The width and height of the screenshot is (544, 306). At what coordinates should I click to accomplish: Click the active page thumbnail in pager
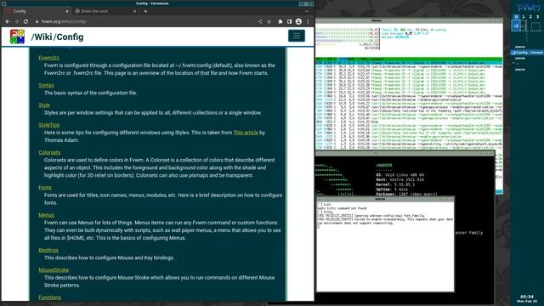click(516, 25)
